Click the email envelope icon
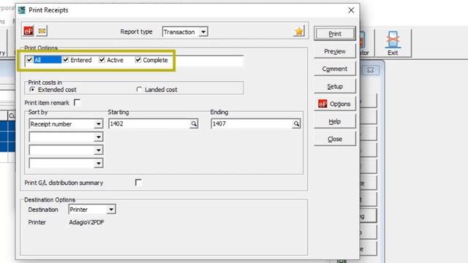468x263 pixels. [x=42, y=31]
